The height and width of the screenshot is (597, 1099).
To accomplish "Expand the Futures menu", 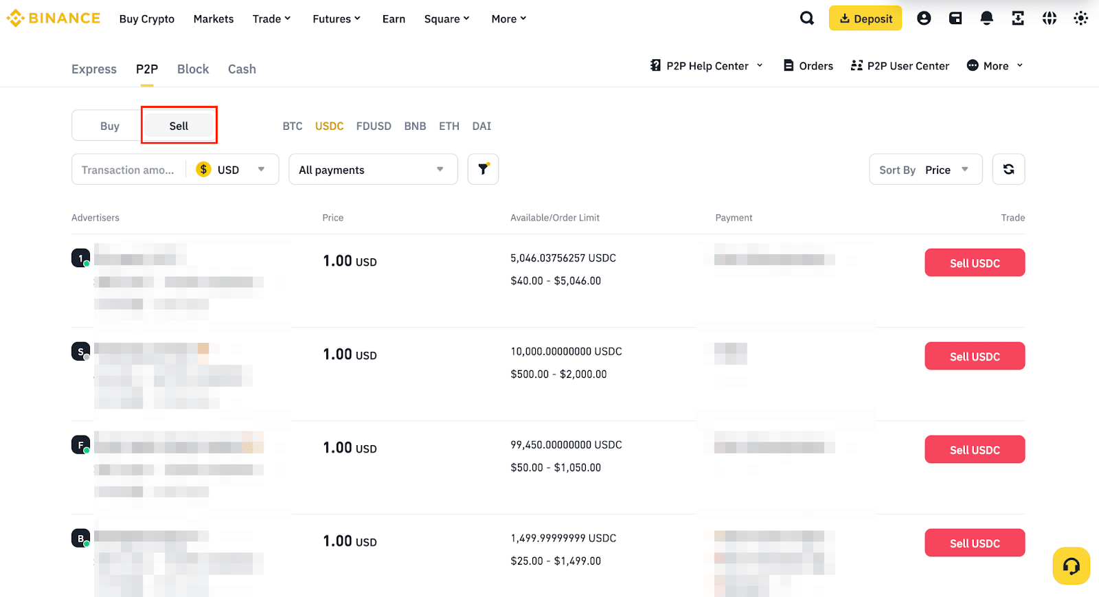I will tap(337, 19).
